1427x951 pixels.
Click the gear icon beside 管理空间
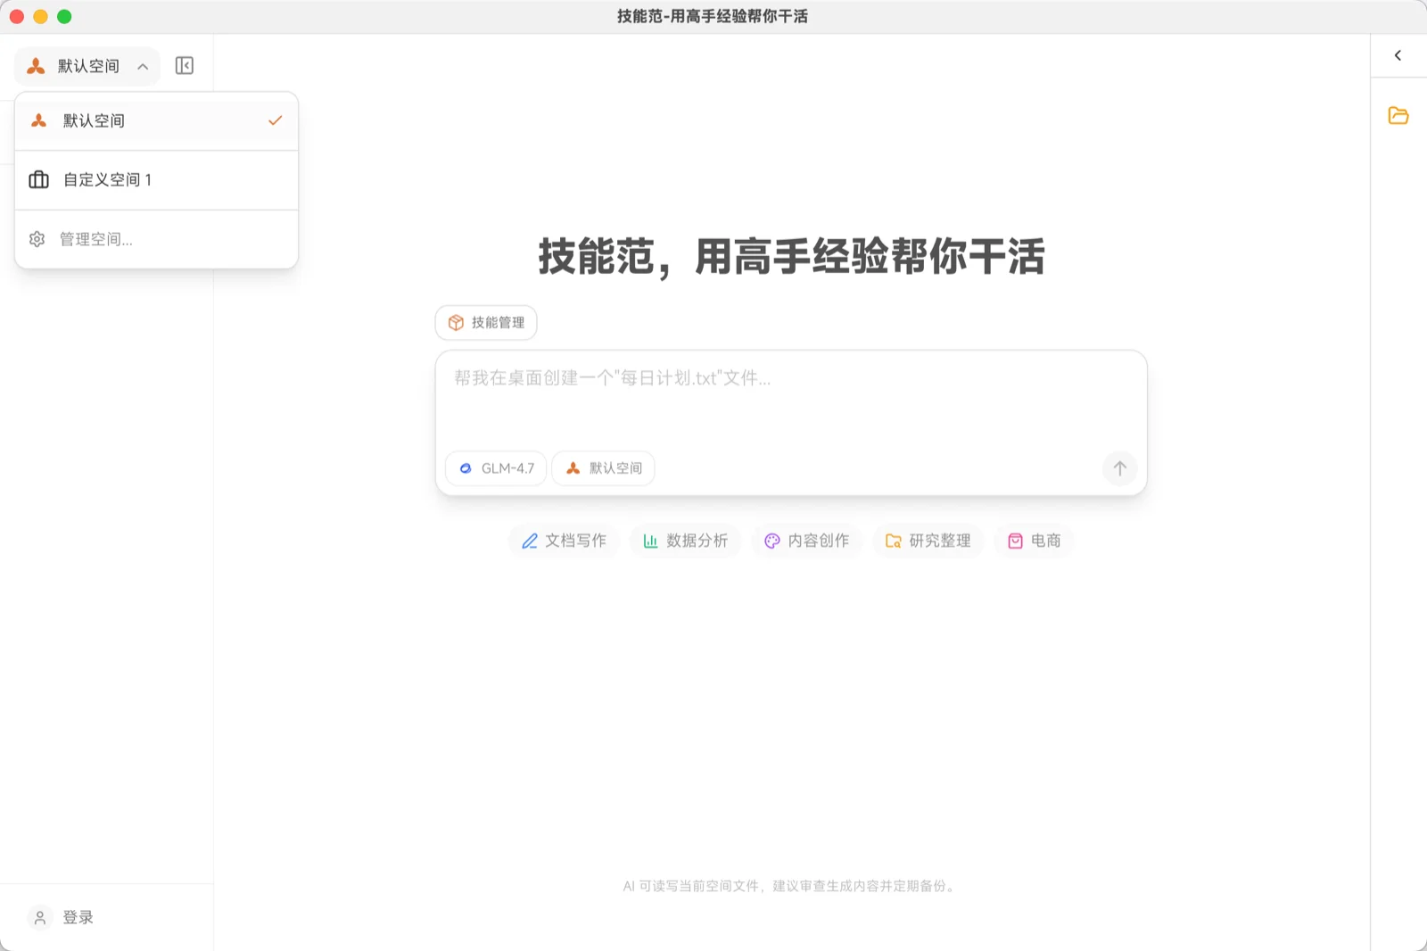click(x=37, y=239)
